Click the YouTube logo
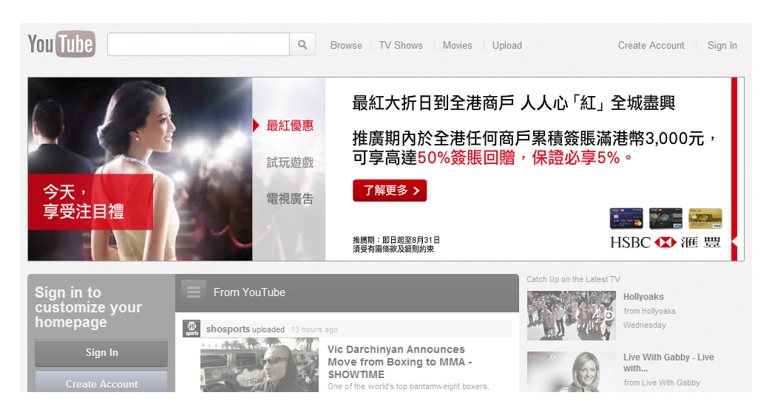This screenshot has height=415, width=772. (x=61, y=44)
